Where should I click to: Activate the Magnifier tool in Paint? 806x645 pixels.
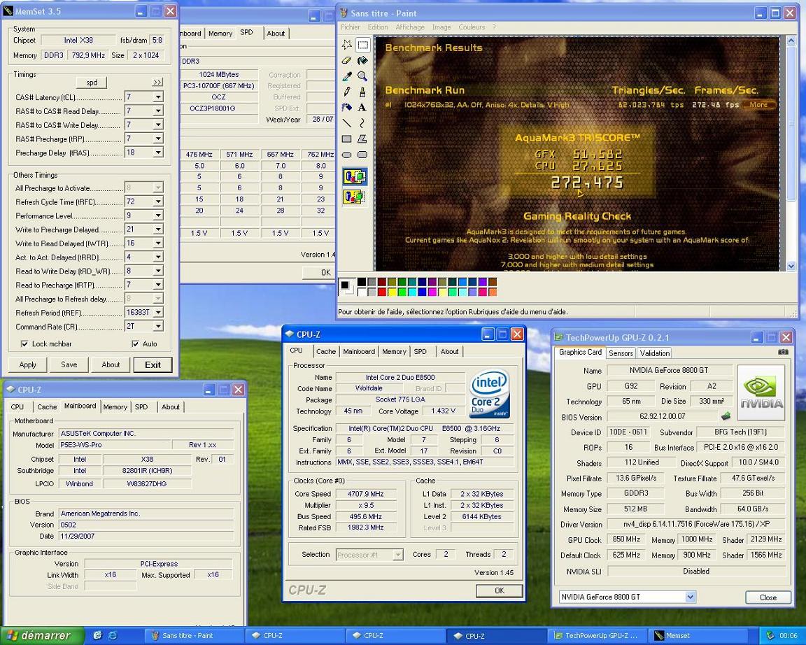tap(362, 76)
